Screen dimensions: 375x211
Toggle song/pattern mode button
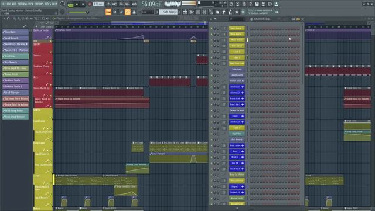[70, 4]
